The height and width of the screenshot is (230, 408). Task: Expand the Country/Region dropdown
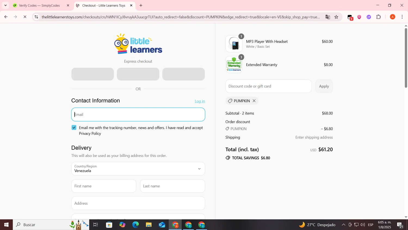coord(138,169)
